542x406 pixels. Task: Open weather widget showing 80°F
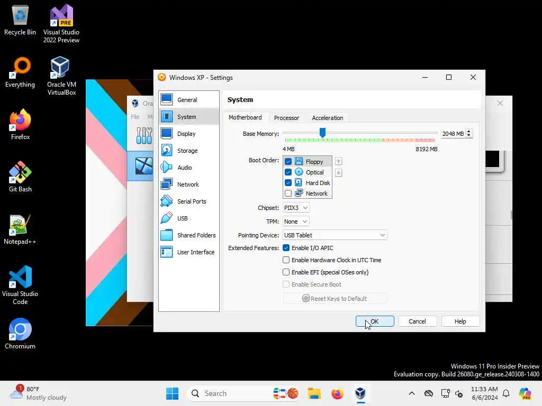(x=38, y=393)
